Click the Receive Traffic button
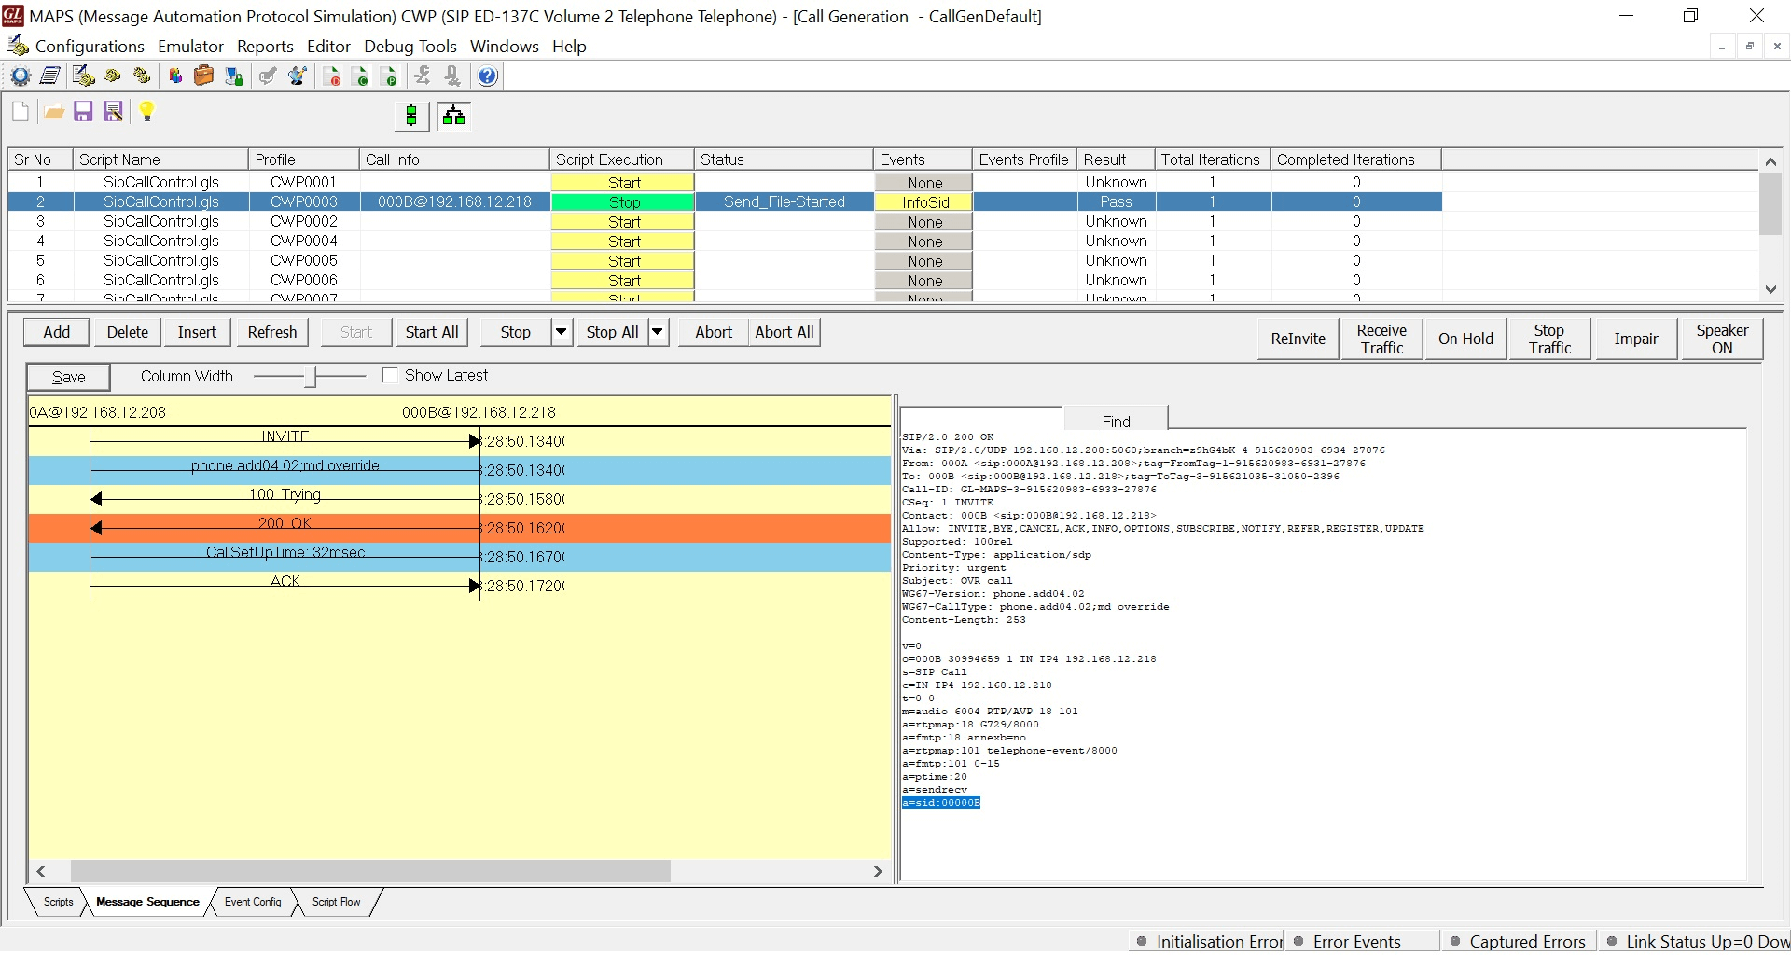The height and width of the screenshot is (955, 1791). (1381, 339)
